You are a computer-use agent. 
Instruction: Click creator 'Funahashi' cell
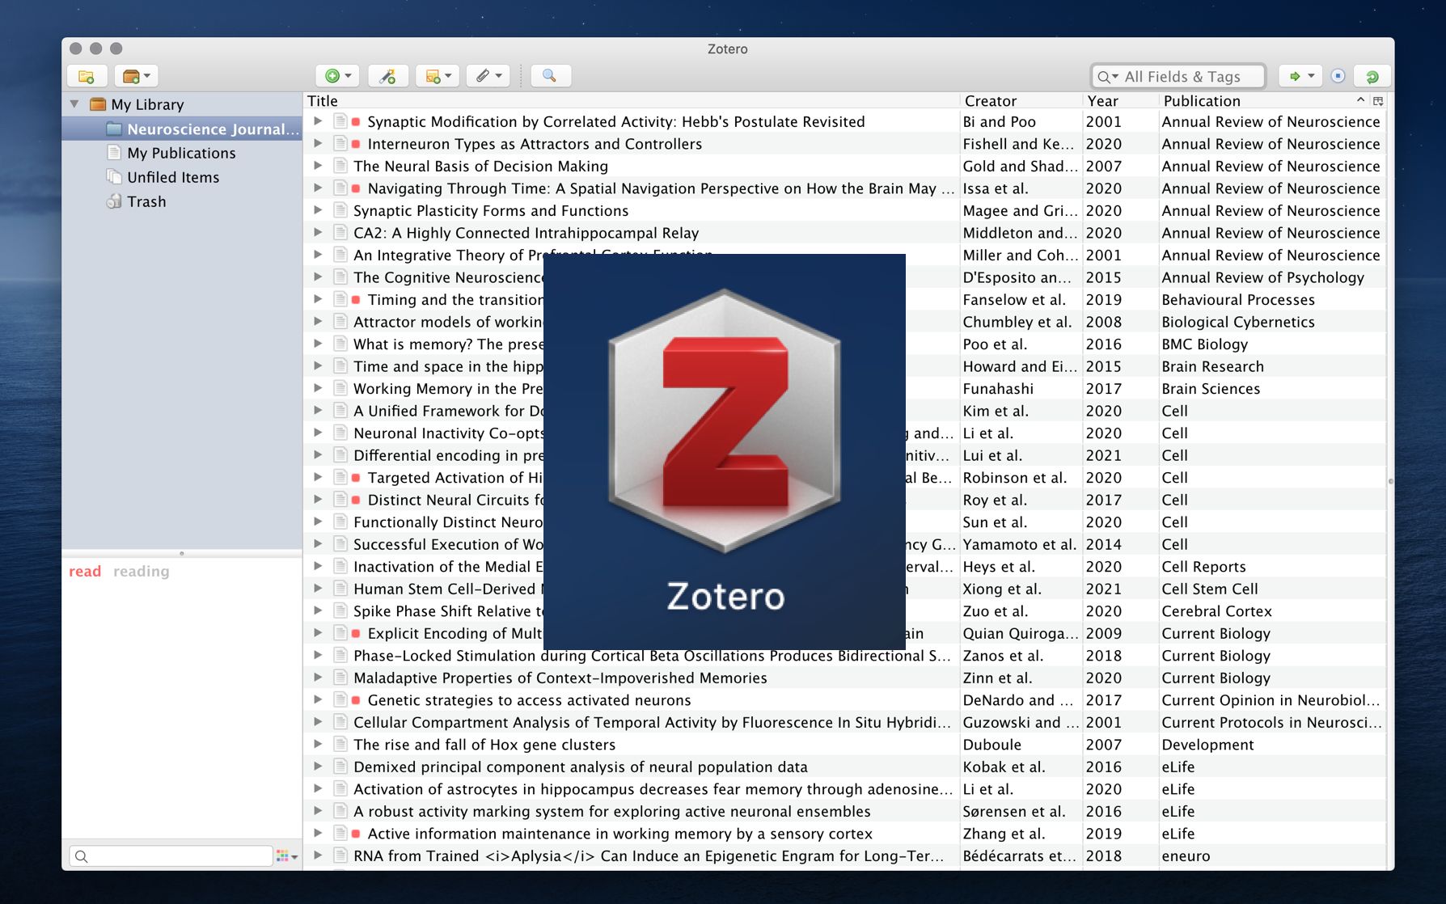[x=998, y=389]
